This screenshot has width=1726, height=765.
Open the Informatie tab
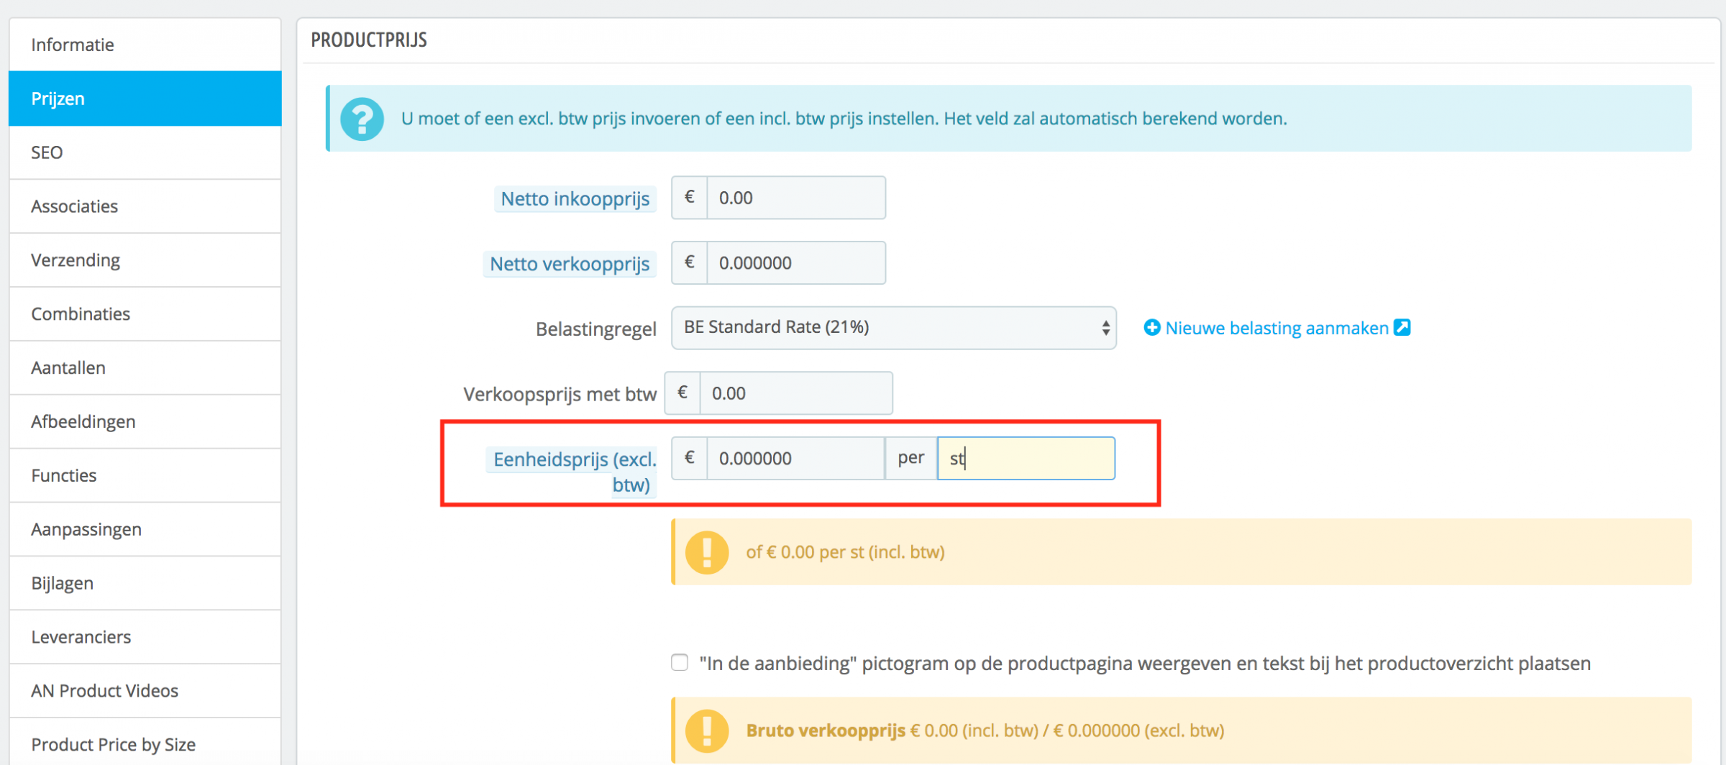(145, 45)
